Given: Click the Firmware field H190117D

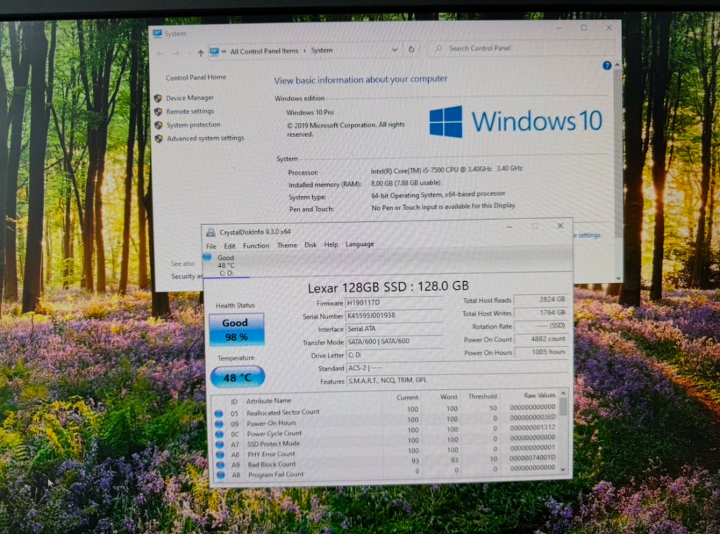Looking at the screenshot, I should pos(394,302).
